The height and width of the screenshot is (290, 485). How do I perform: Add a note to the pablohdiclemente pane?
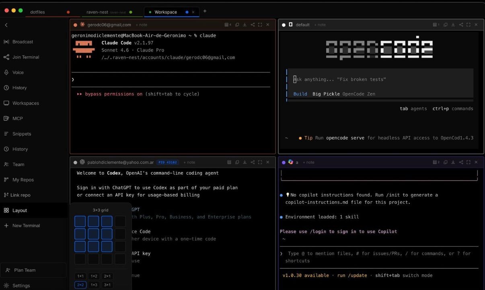point(189,162)
